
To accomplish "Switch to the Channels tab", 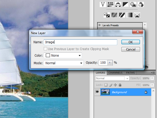I will click(x=115, y=73).
